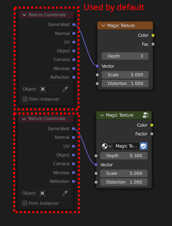Click Scale input socket of green Magic Texture
The height and width of the screenshot is (226, 172).
click(96, 173)
